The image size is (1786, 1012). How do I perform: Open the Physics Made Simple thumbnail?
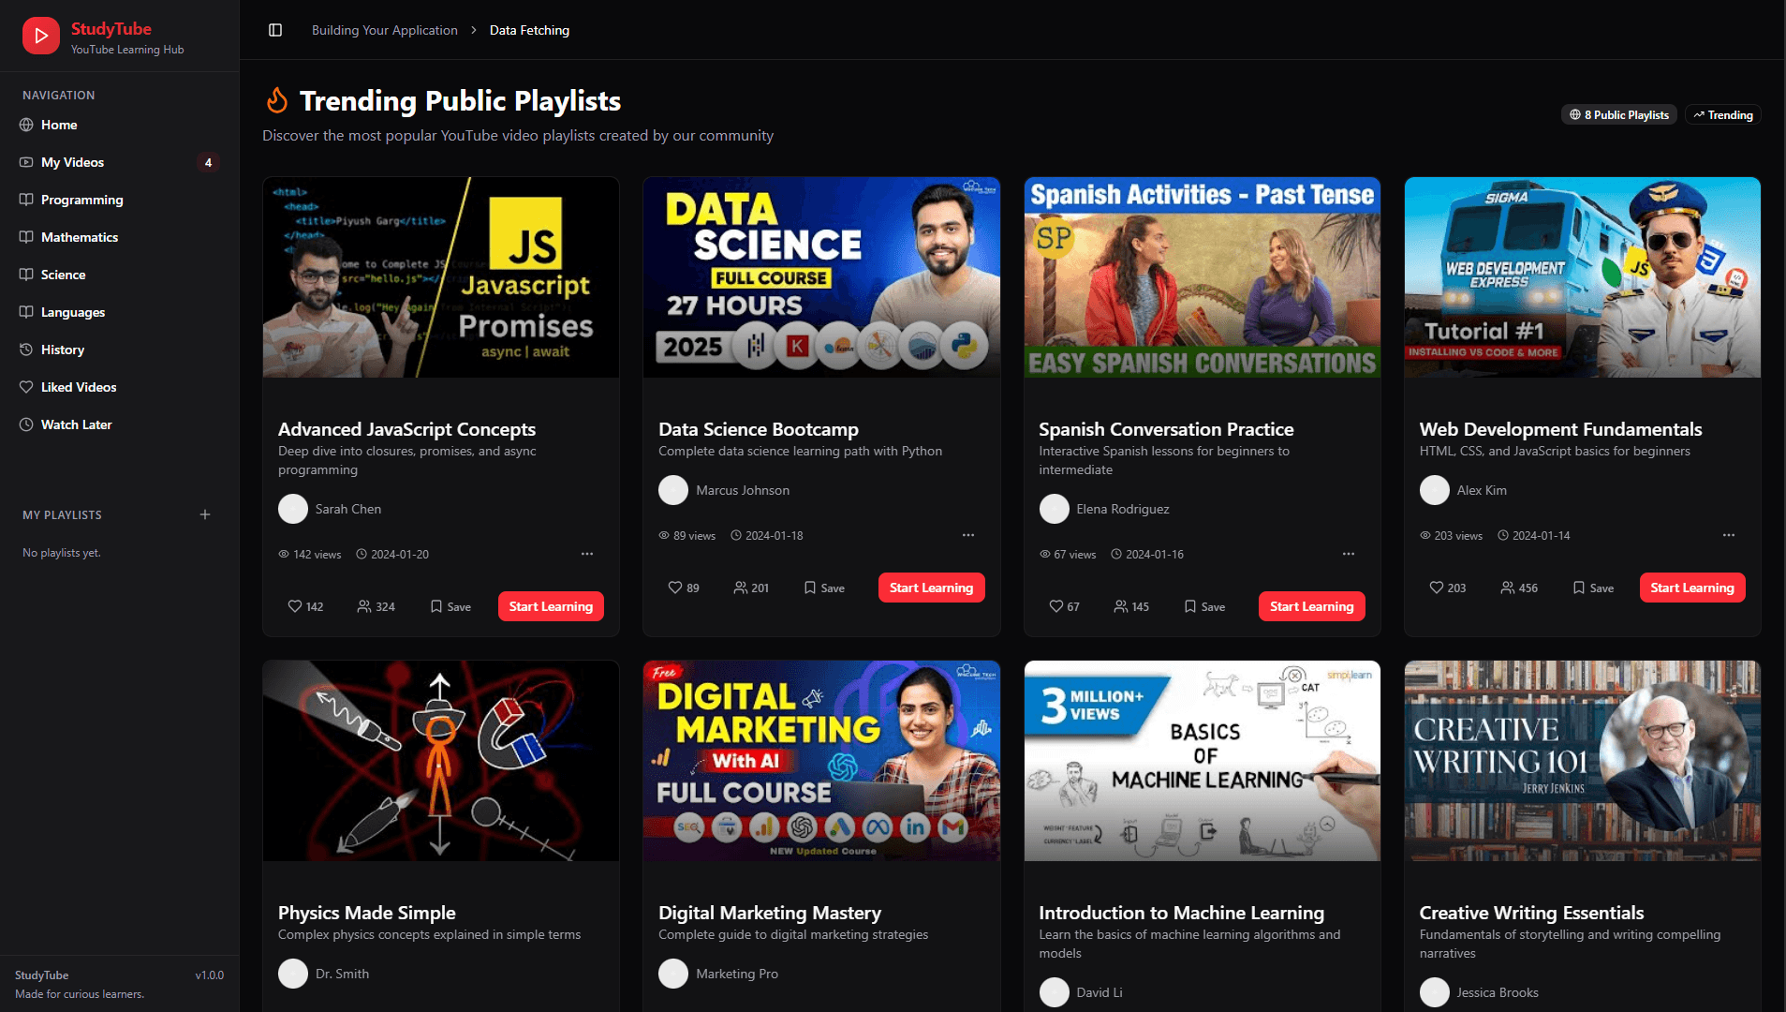(x=440, y=761)
